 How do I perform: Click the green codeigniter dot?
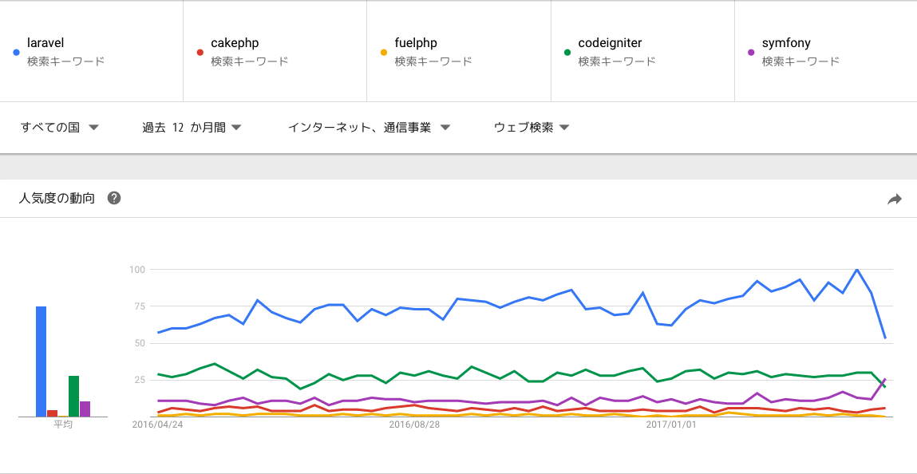567,53
